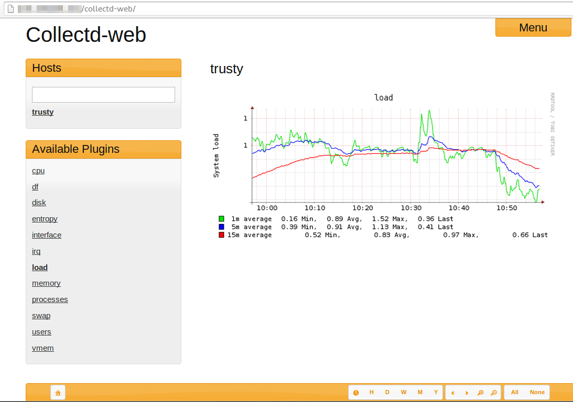
Task: Open the cpu plugin
Action: (x=38, y=171)
